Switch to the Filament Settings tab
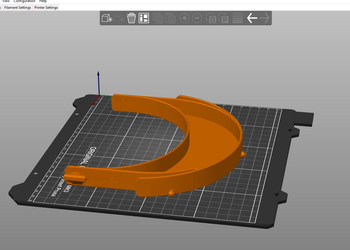This screenshot has height=250, width=350. [17, 8]
